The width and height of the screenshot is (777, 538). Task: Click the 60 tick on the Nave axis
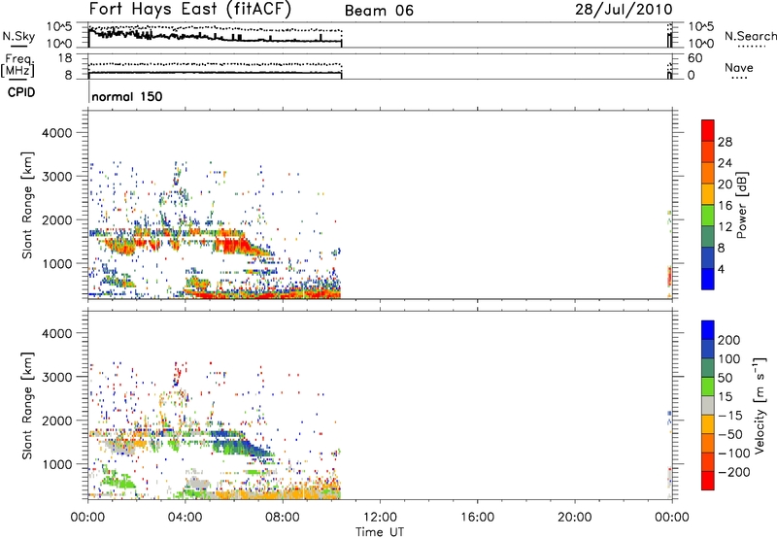pos(694,58)
